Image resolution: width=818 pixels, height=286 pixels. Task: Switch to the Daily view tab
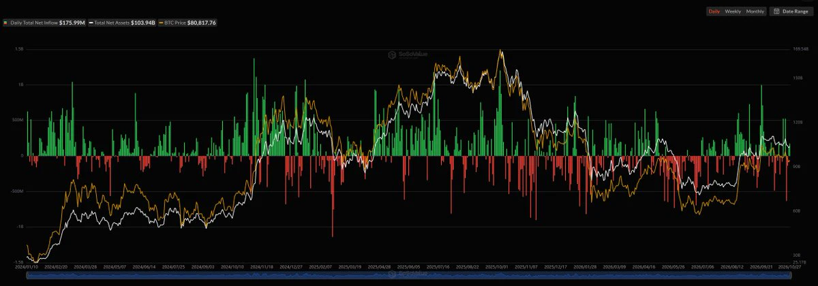tap(714, 12)
